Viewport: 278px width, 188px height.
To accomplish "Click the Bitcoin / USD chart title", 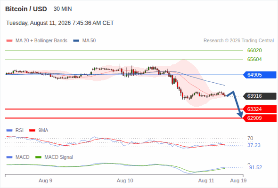I will 26,9.
